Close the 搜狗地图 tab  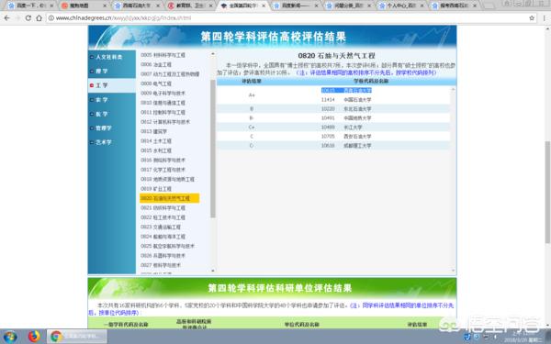tap(105, 6)
